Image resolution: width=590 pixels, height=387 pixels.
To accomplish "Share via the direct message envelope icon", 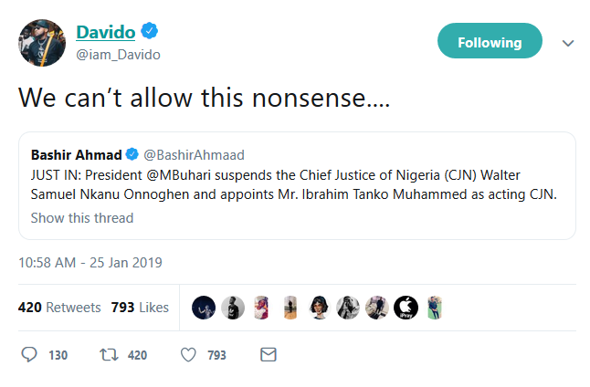I will 268,355.
